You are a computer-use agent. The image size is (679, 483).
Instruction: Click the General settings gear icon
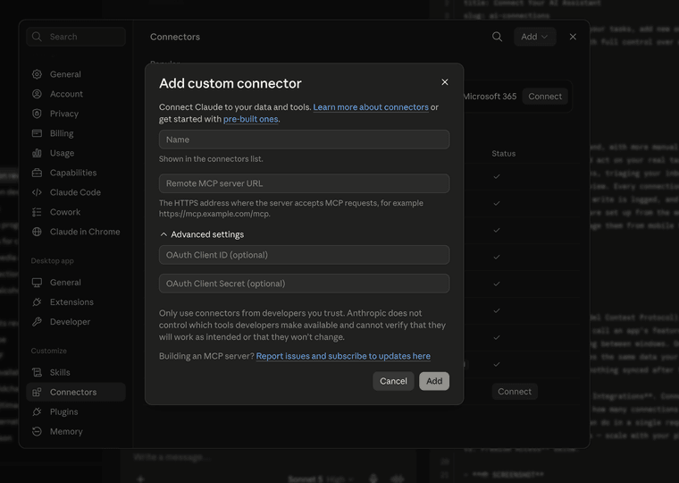coord(37,74)
